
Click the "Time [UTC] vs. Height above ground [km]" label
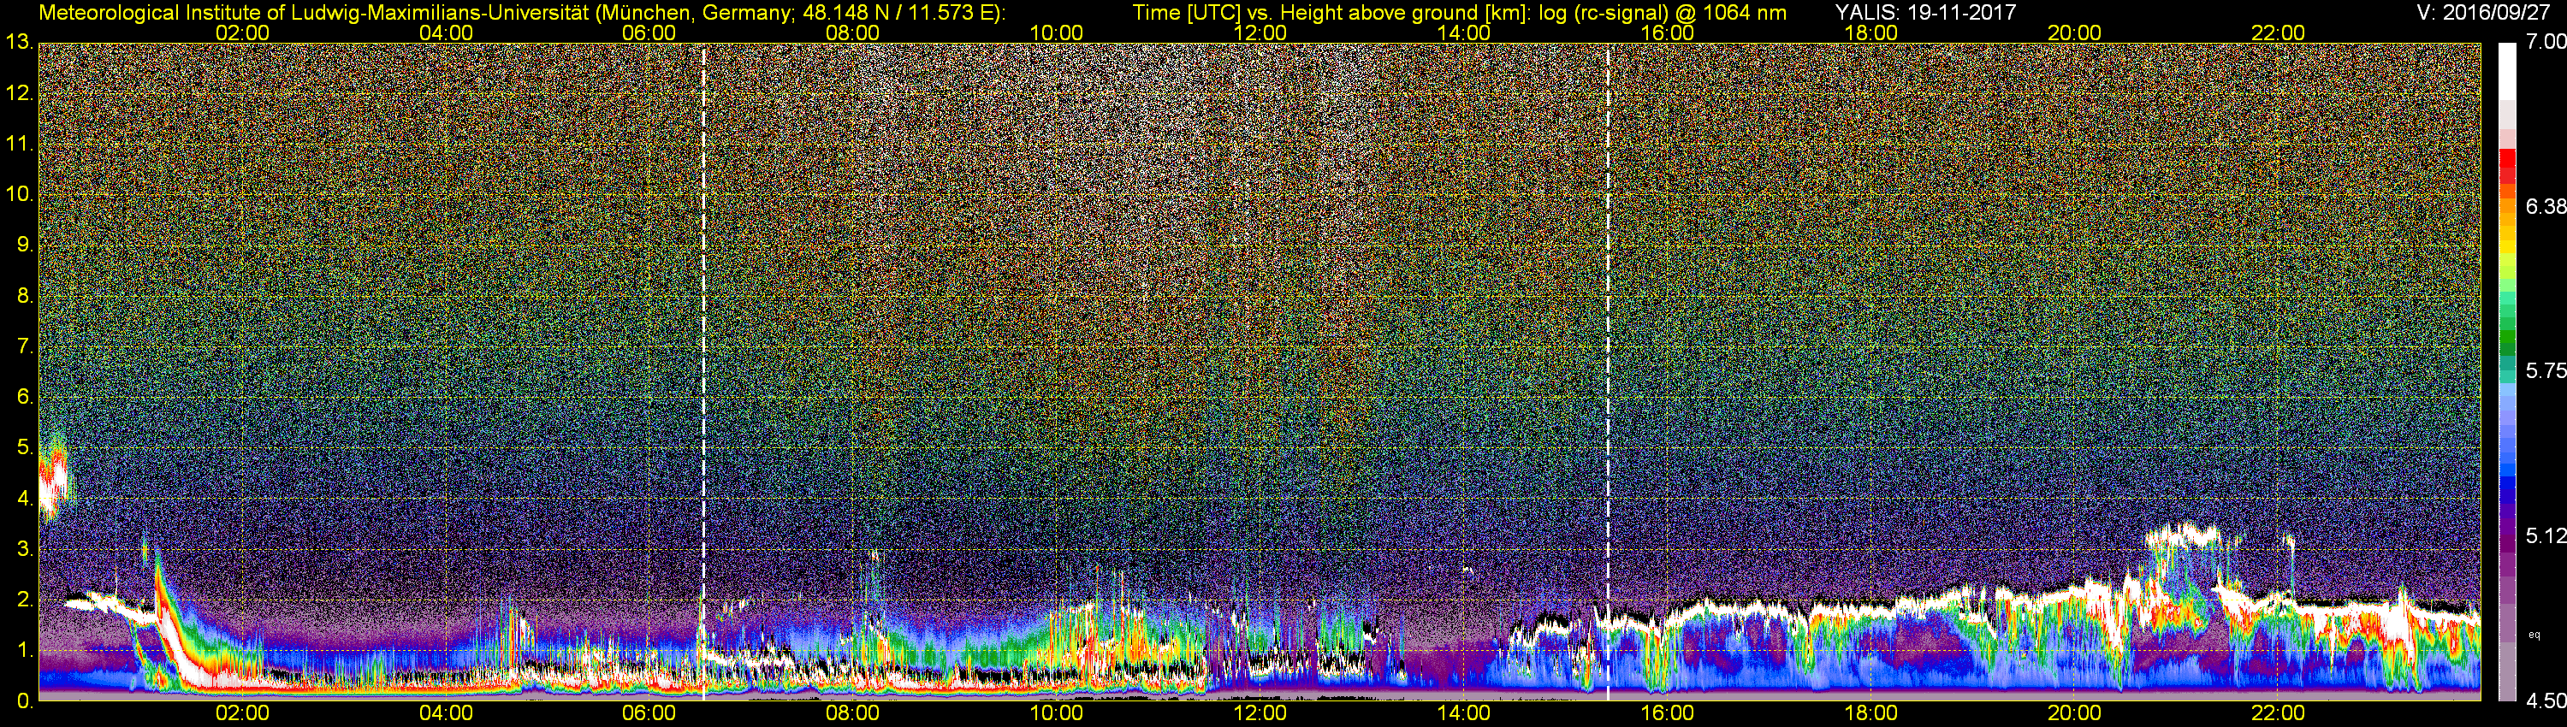(x=1332, y=12)
